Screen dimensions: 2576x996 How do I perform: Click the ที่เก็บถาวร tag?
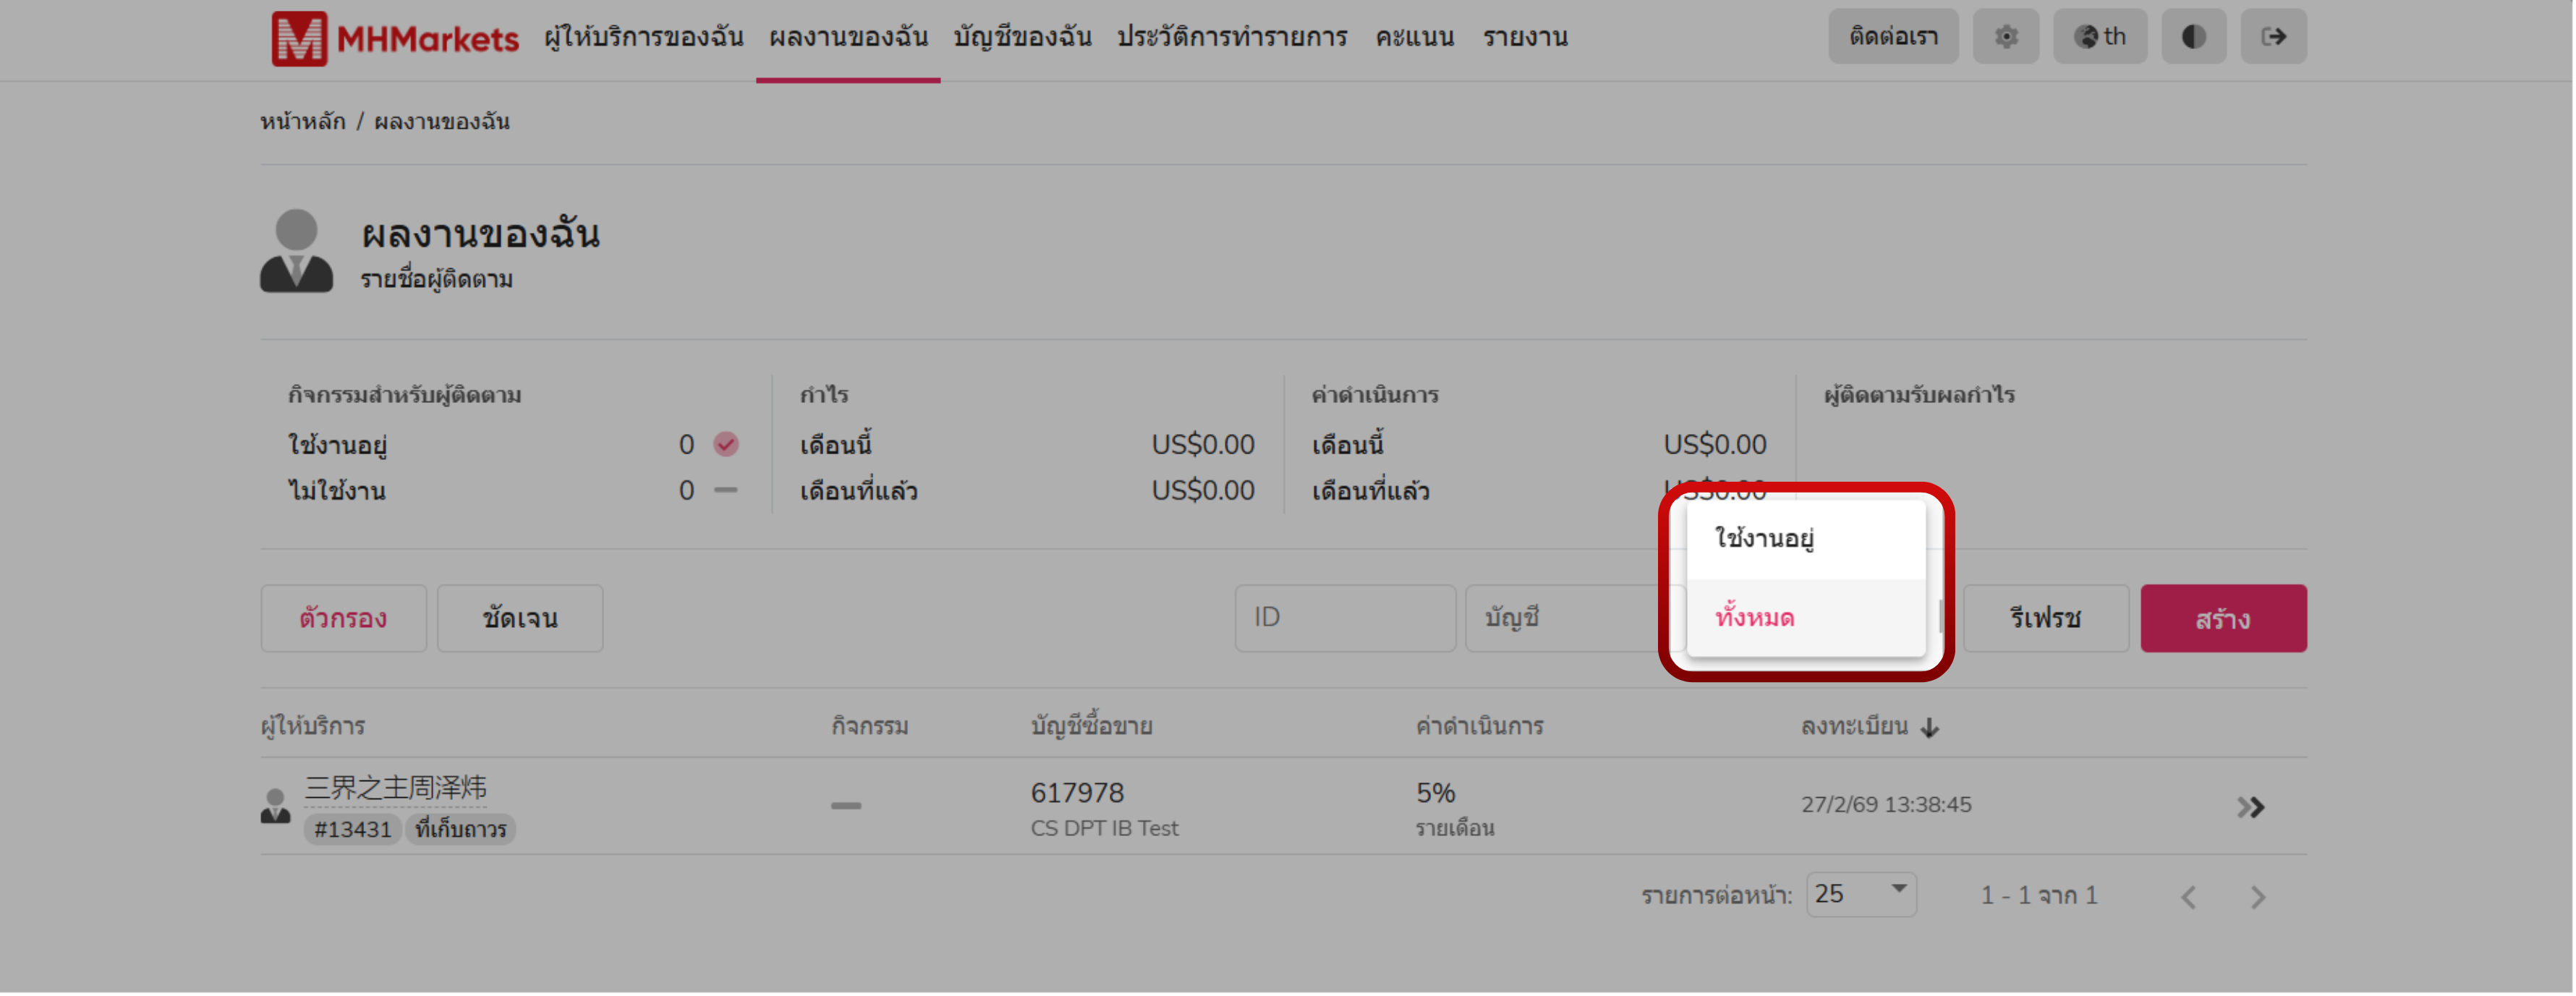[x=460, y=829]
